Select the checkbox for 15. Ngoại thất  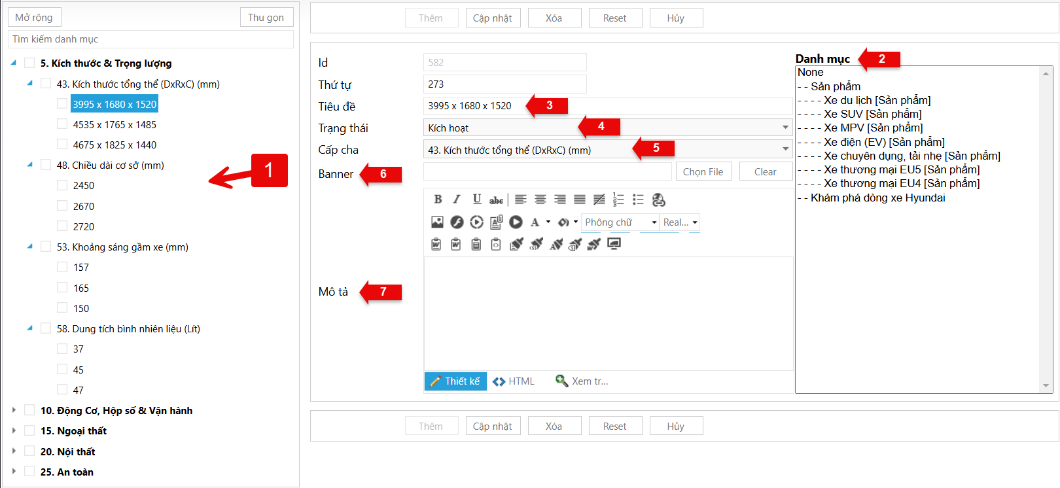(29, 430)
